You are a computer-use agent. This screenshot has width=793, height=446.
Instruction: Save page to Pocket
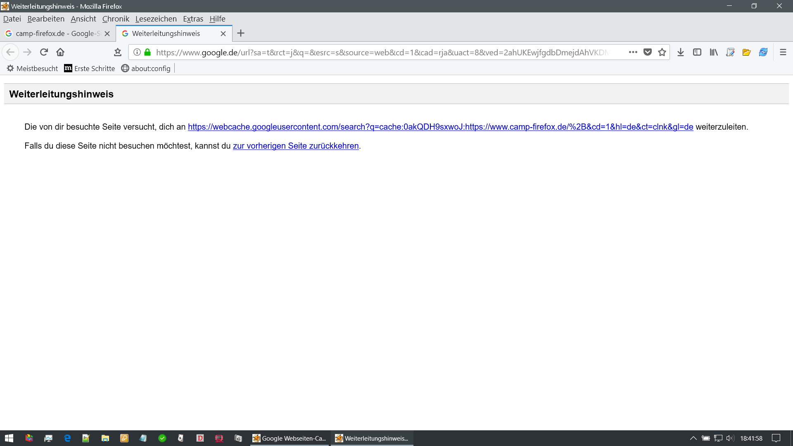[x=648, y=52]
